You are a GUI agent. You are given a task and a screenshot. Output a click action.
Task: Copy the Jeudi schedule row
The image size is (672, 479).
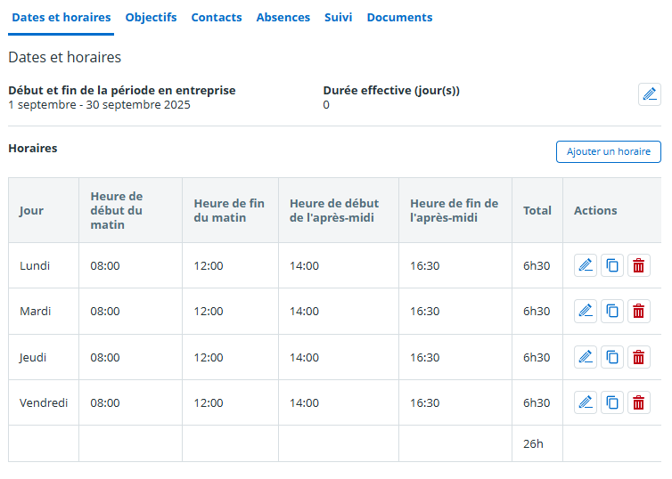click(612, 357)
